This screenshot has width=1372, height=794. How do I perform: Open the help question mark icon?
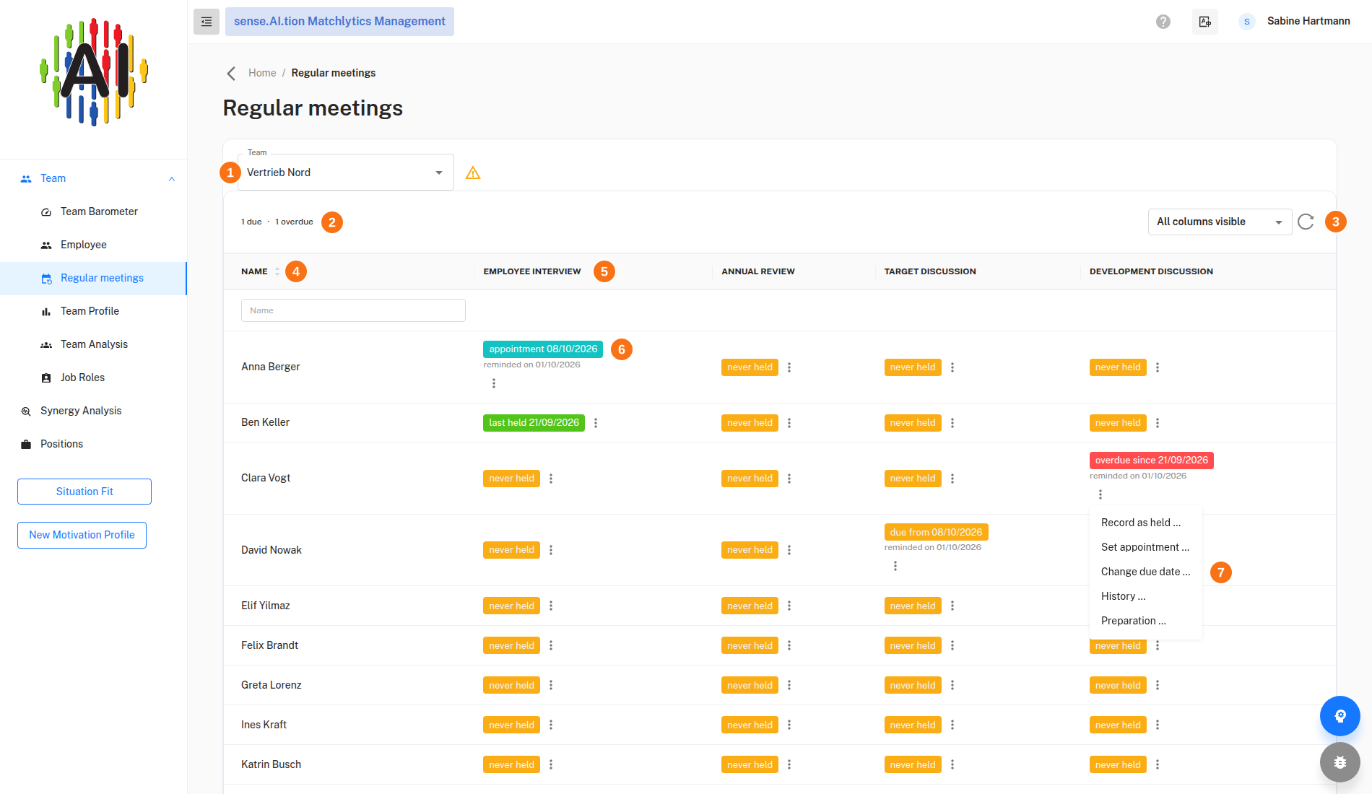pyautogui.click(x=1163, y=22)
